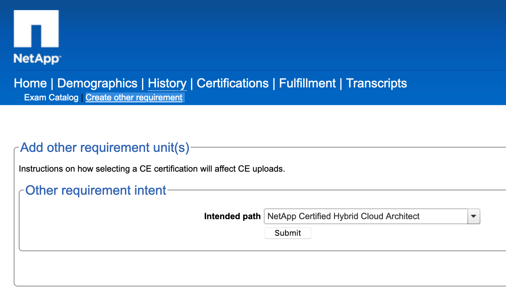The width and height of the screenshot is (506, 303).
Task: Click the NetApp square logo mark
Action: 36,29
